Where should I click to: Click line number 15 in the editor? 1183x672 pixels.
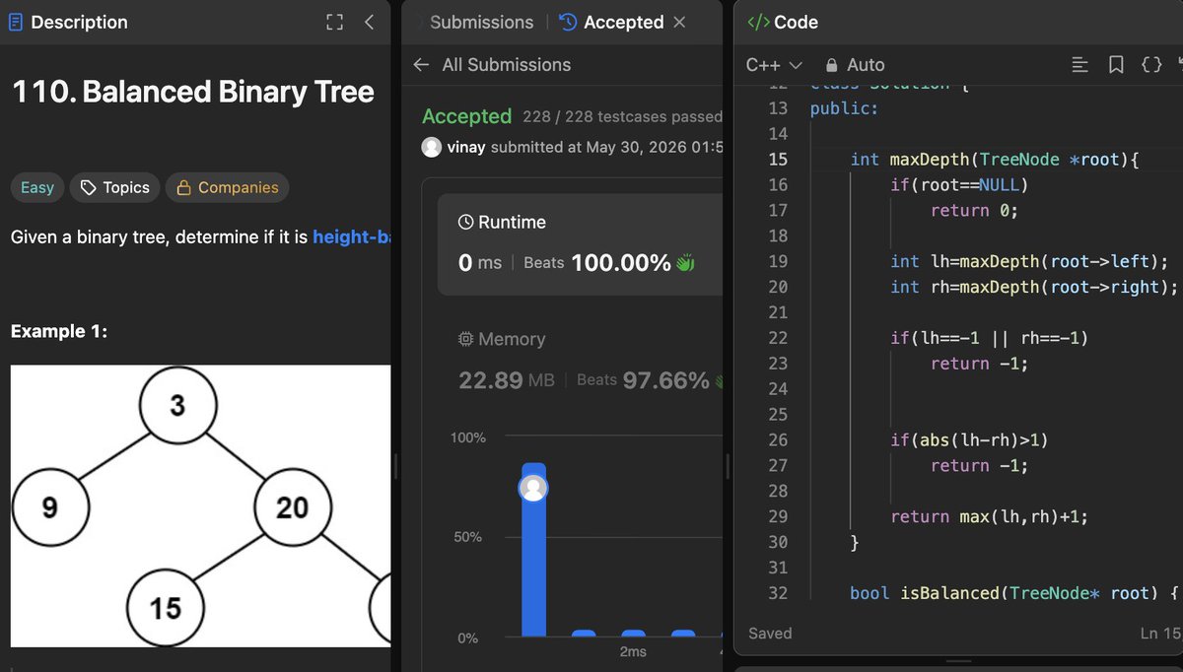click(777, 159)
